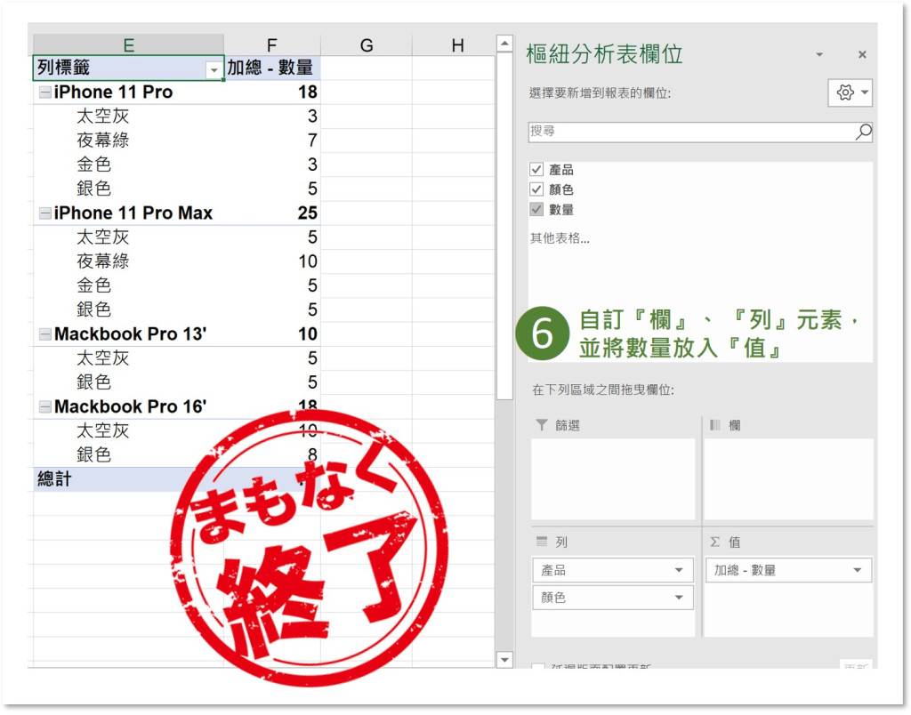Click the search magnifier icon
911x715 pixels.
tap(863, 132)
